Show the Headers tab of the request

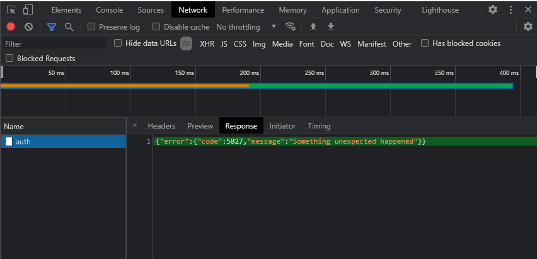[x=161, y=126]
